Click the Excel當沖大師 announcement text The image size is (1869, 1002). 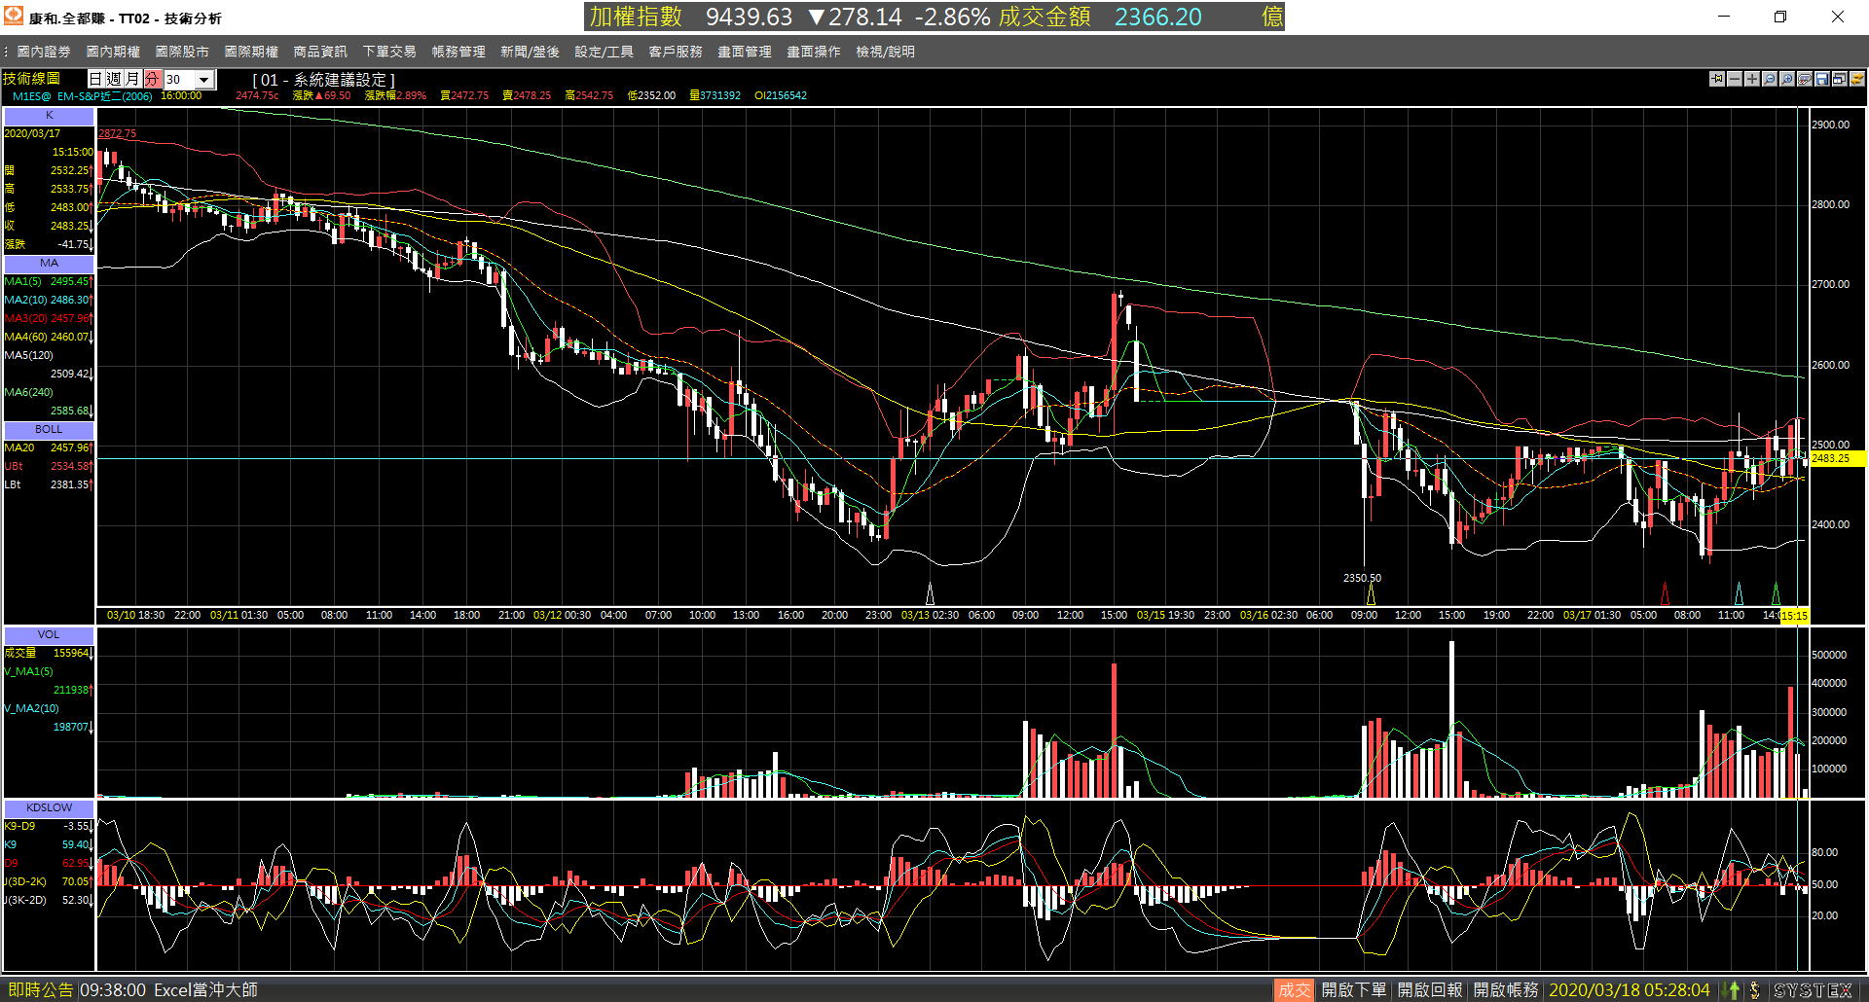point(205,990)
